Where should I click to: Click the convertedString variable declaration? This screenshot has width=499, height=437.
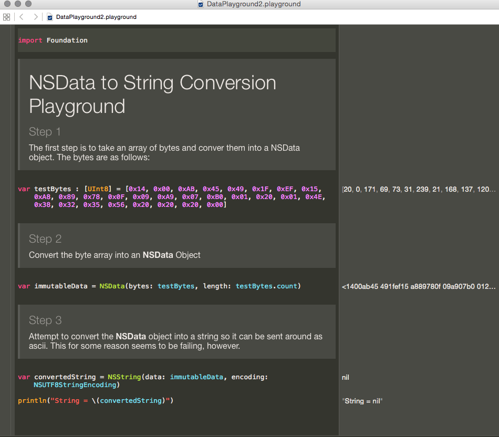click(65, 377)
